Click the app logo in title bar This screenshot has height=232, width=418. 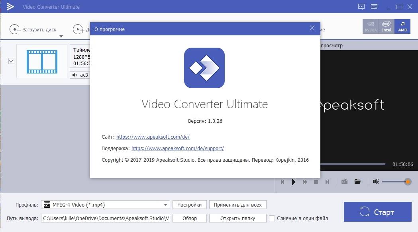click(10, 7)
